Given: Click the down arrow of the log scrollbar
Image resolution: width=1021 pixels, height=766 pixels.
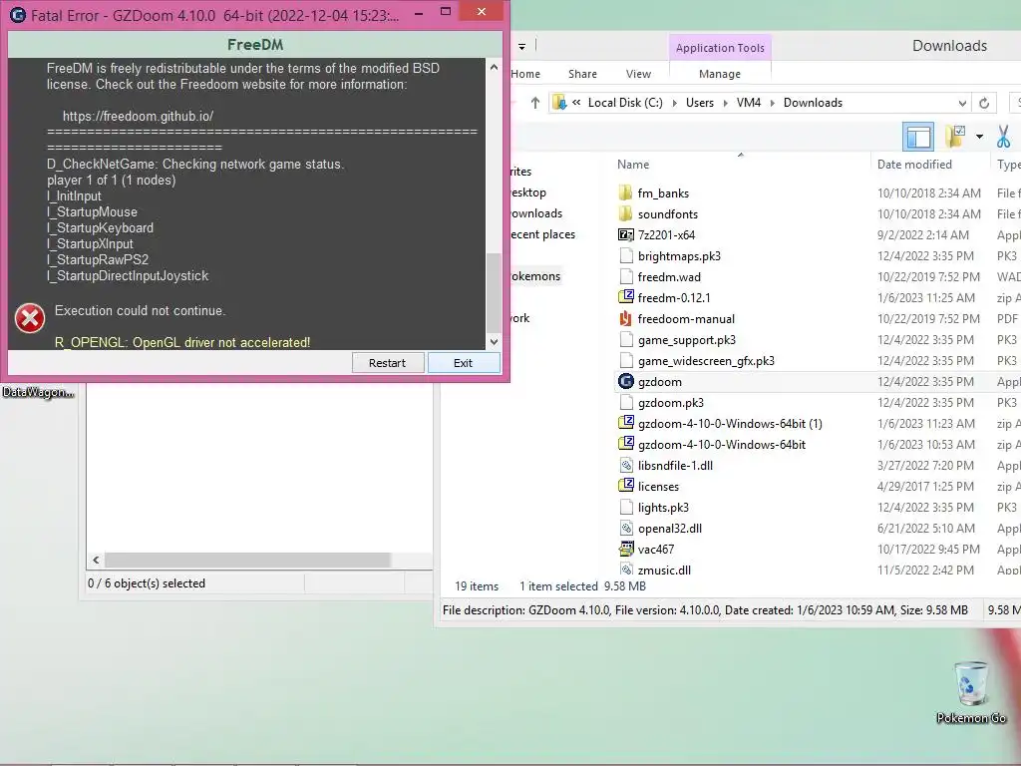Looking at the screenshot, I should pyautogui.click(x=494, y=341).
